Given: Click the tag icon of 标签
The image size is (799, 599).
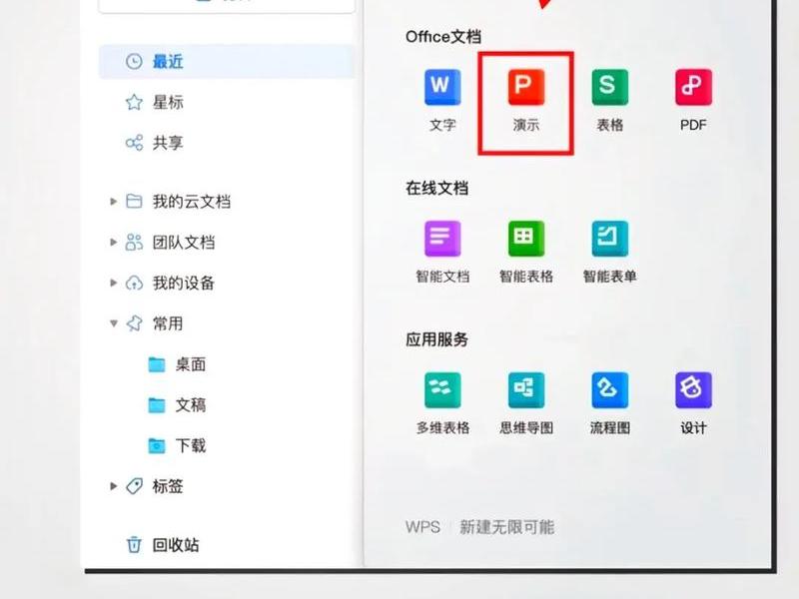Looking at the screenshot, I should [134, 486].
